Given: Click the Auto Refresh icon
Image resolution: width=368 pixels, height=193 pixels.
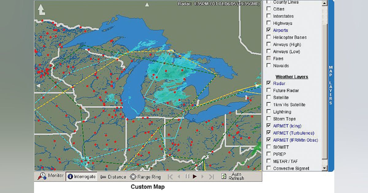Looking at the screenshot, I should [224, 176].
